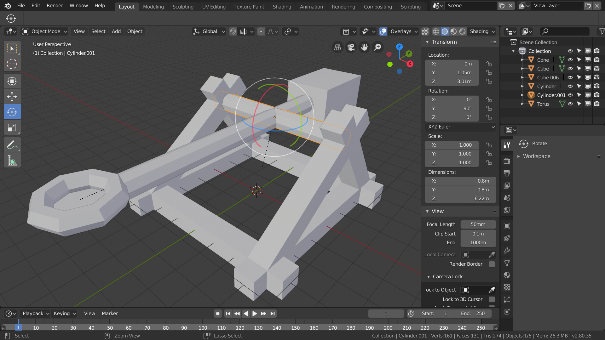Collapse the Transform panel
This screenshot has width=605, height=340.
tap(427, 42)
